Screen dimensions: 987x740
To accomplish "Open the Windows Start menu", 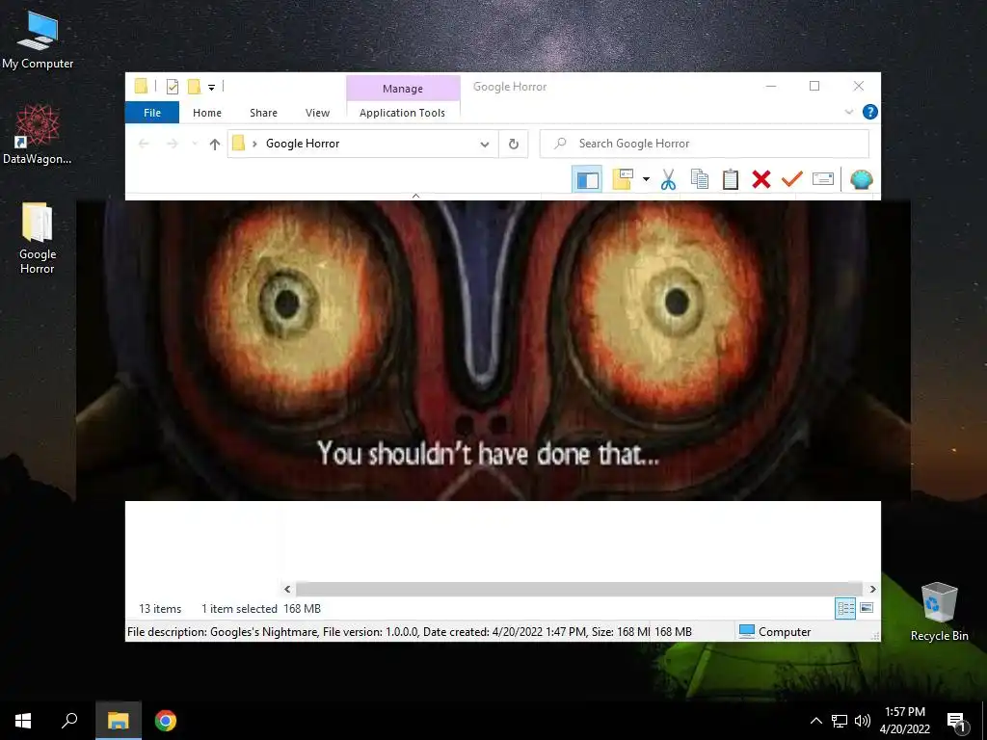I will [x=23, y=721].
